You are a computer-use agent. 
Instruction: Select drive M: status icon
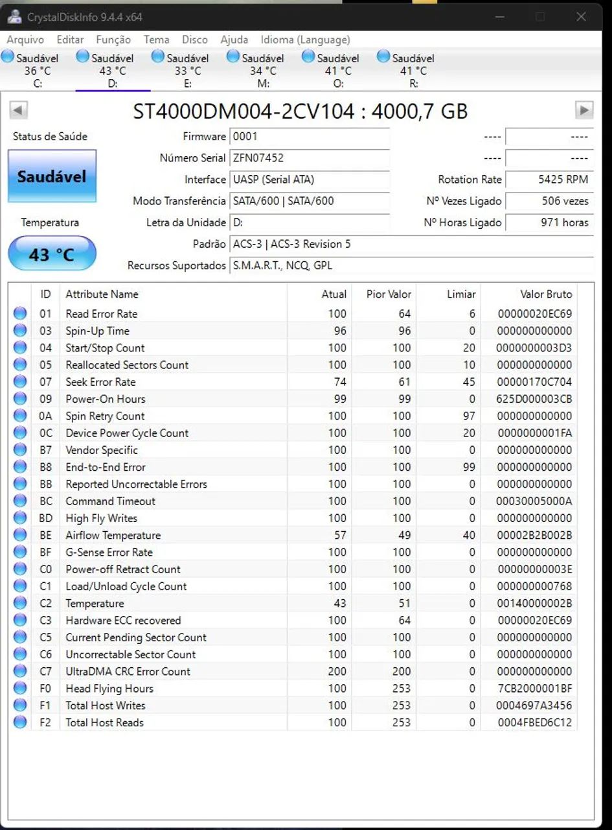click(233, 57)
